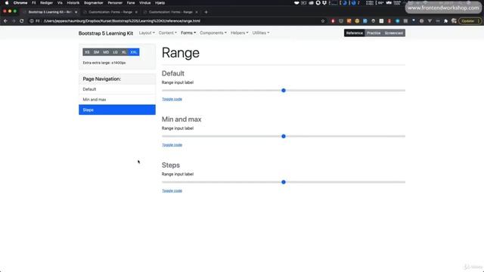Viewport: 484px width, 272px height.
Task: Click the Bootstrap 5 Learning Kit brand link
Action: coord(106,33)
